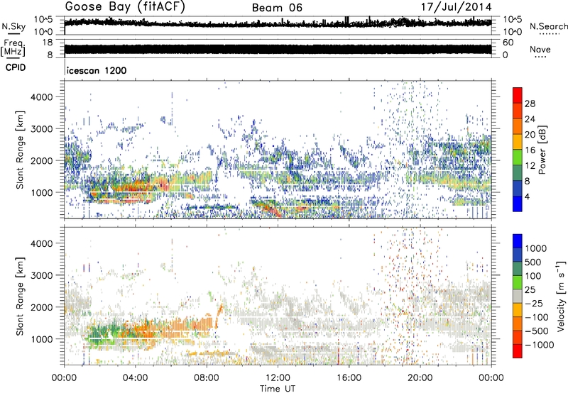Click the 'Beam 06' label
The height and width of the screenshot is (393, 568).
pos(277,8)
